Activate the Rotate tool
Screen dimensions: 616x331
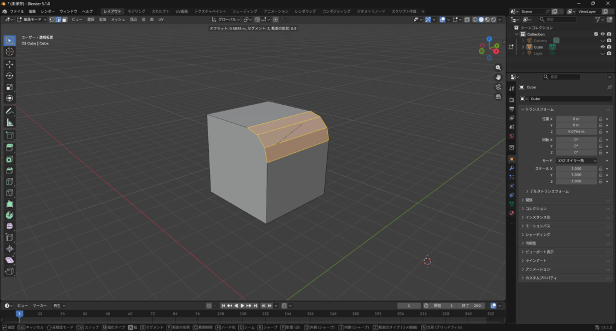(10, 76)
